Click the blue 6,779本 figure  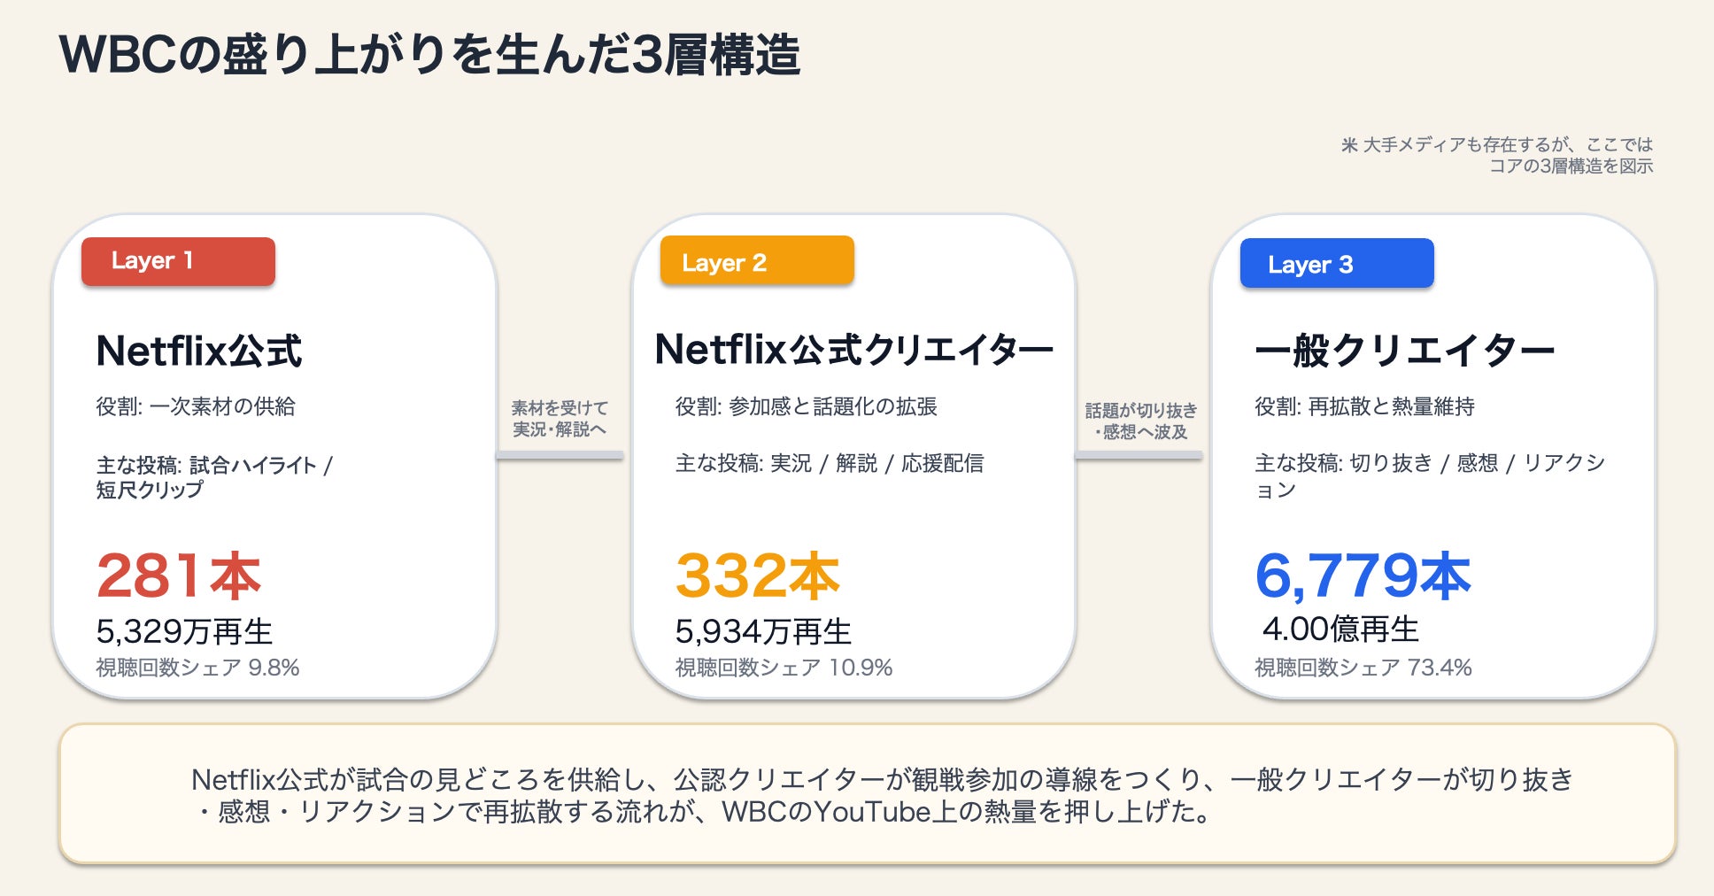tap(1363, 575)
